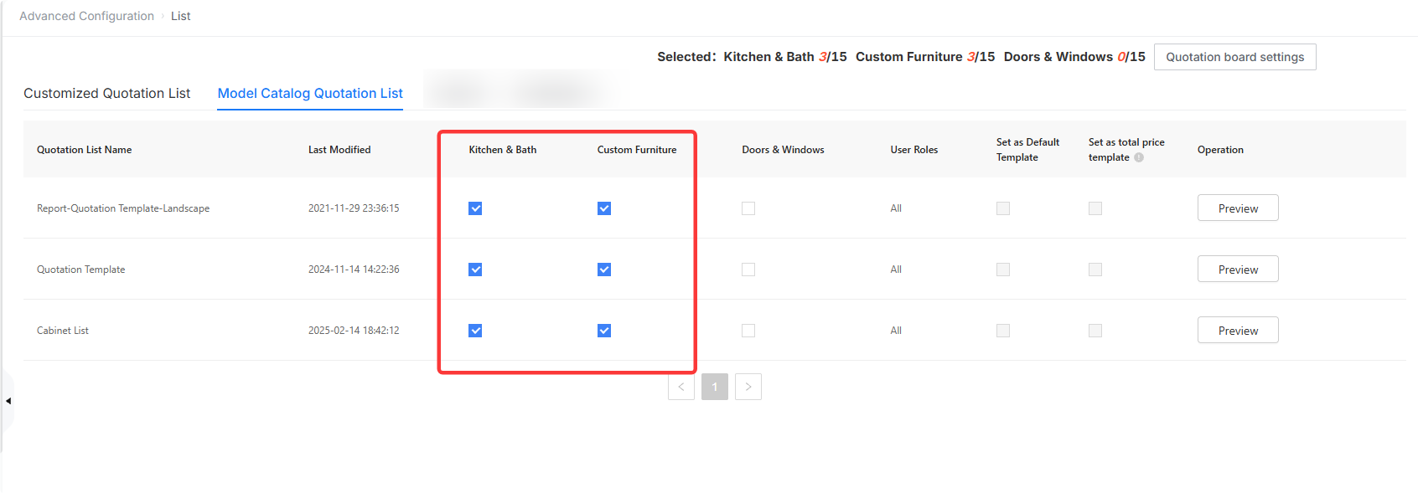
Task: Click User Roles All for Cabinet List
Action: (x=896, y=331)
